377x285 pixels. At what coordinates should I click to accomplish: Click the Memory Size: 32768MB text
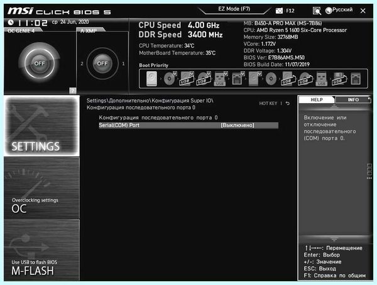pyautogui.click(x=271, y=37)
